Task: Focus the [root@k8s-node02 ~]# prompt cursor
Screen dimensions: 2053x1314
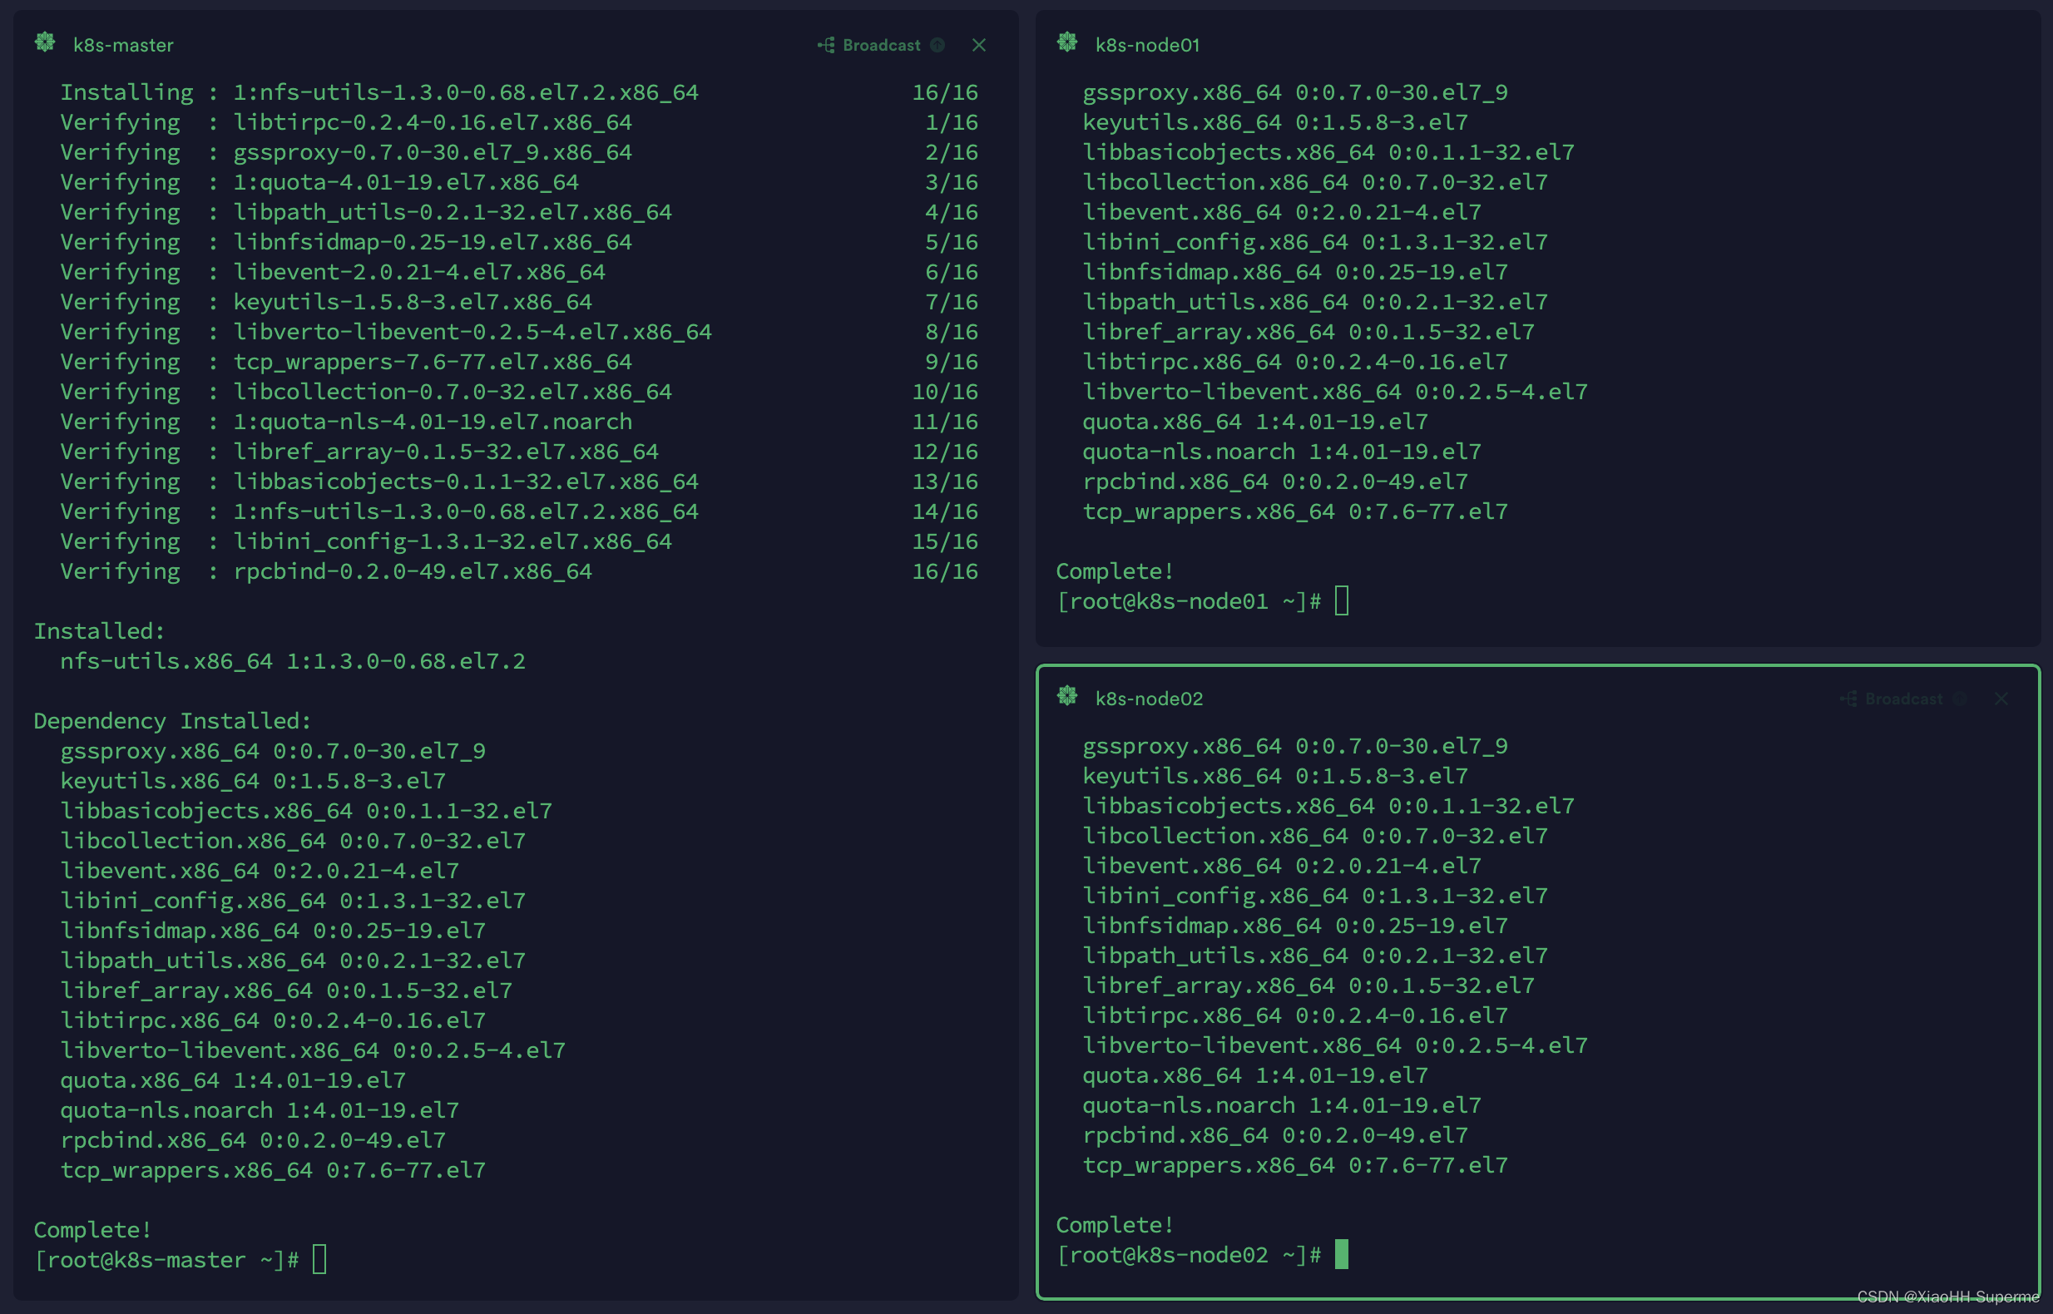Action: pos(1342,1254)
